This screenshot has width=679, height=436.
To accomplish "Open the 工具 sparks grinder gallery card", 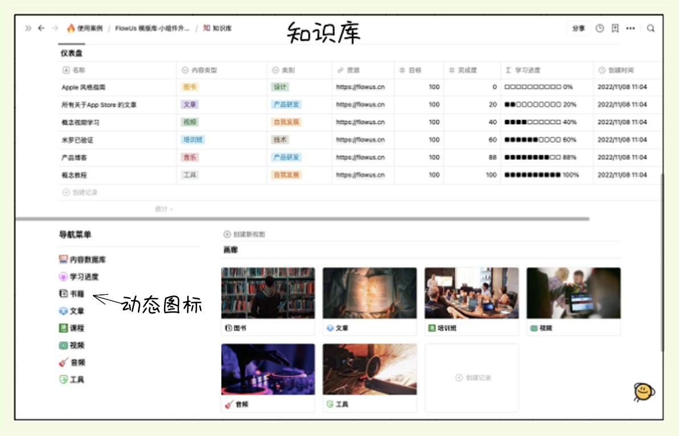I will point(370,377).
